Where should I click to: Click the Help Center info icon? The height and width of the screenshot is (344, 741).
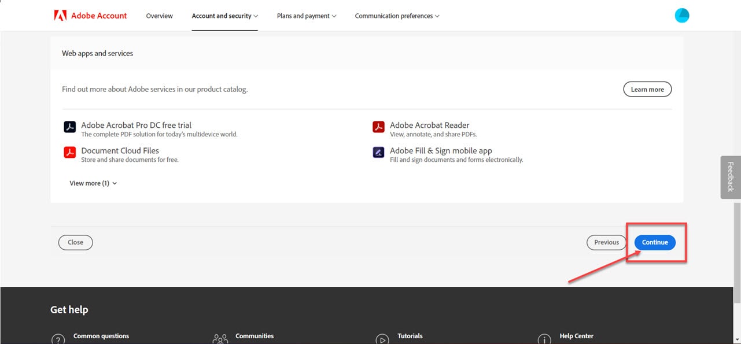coord(544,340)
